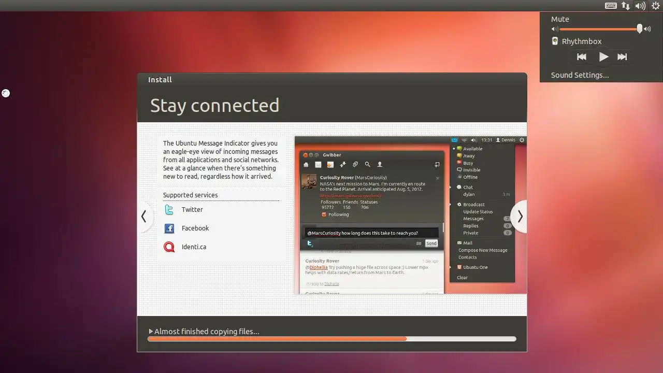663x373 pixels.
Task: Click the loud-volume speaker icon beside the slider
Action: (x=647, y=29)
